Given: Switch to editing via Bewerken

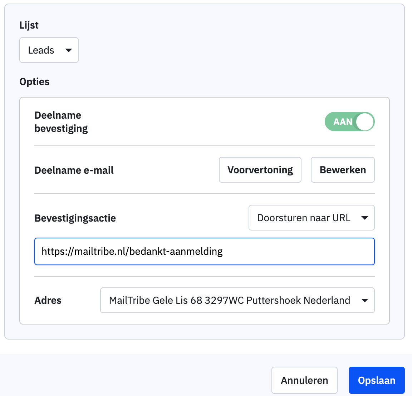Looking at the screenshot, I should pos(342,170).
